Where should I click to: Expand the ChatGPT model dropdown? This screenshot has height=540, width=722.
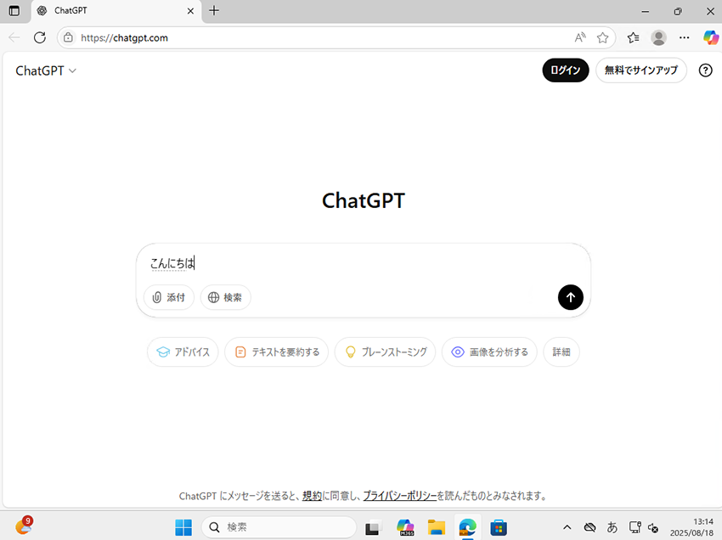coord(46,71)
